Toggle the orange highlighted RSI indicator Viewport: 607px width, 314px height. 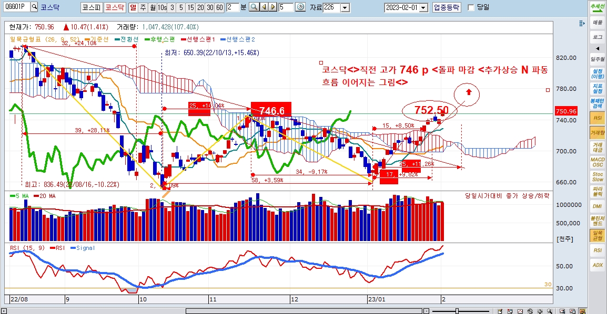[x=598, y=118]
